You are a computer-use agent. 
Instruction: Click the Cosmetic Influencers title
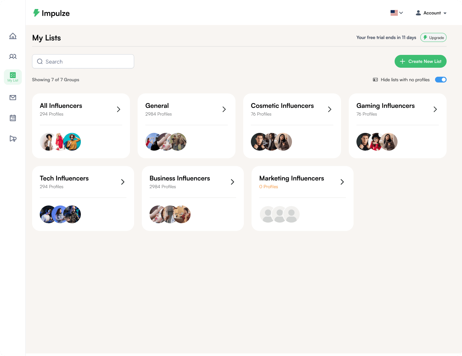point(282,106)
